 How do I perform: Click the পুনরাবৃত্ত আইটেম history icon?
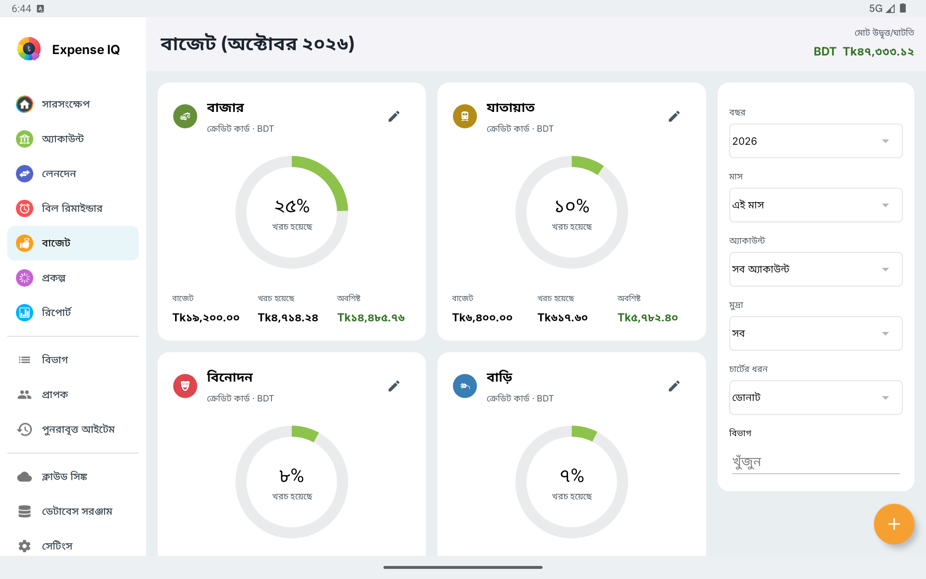pos(25,429)
